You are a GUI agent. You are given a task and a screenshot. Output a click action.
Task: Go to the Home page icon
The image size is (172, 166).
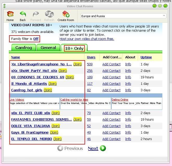tap(10, 14)
